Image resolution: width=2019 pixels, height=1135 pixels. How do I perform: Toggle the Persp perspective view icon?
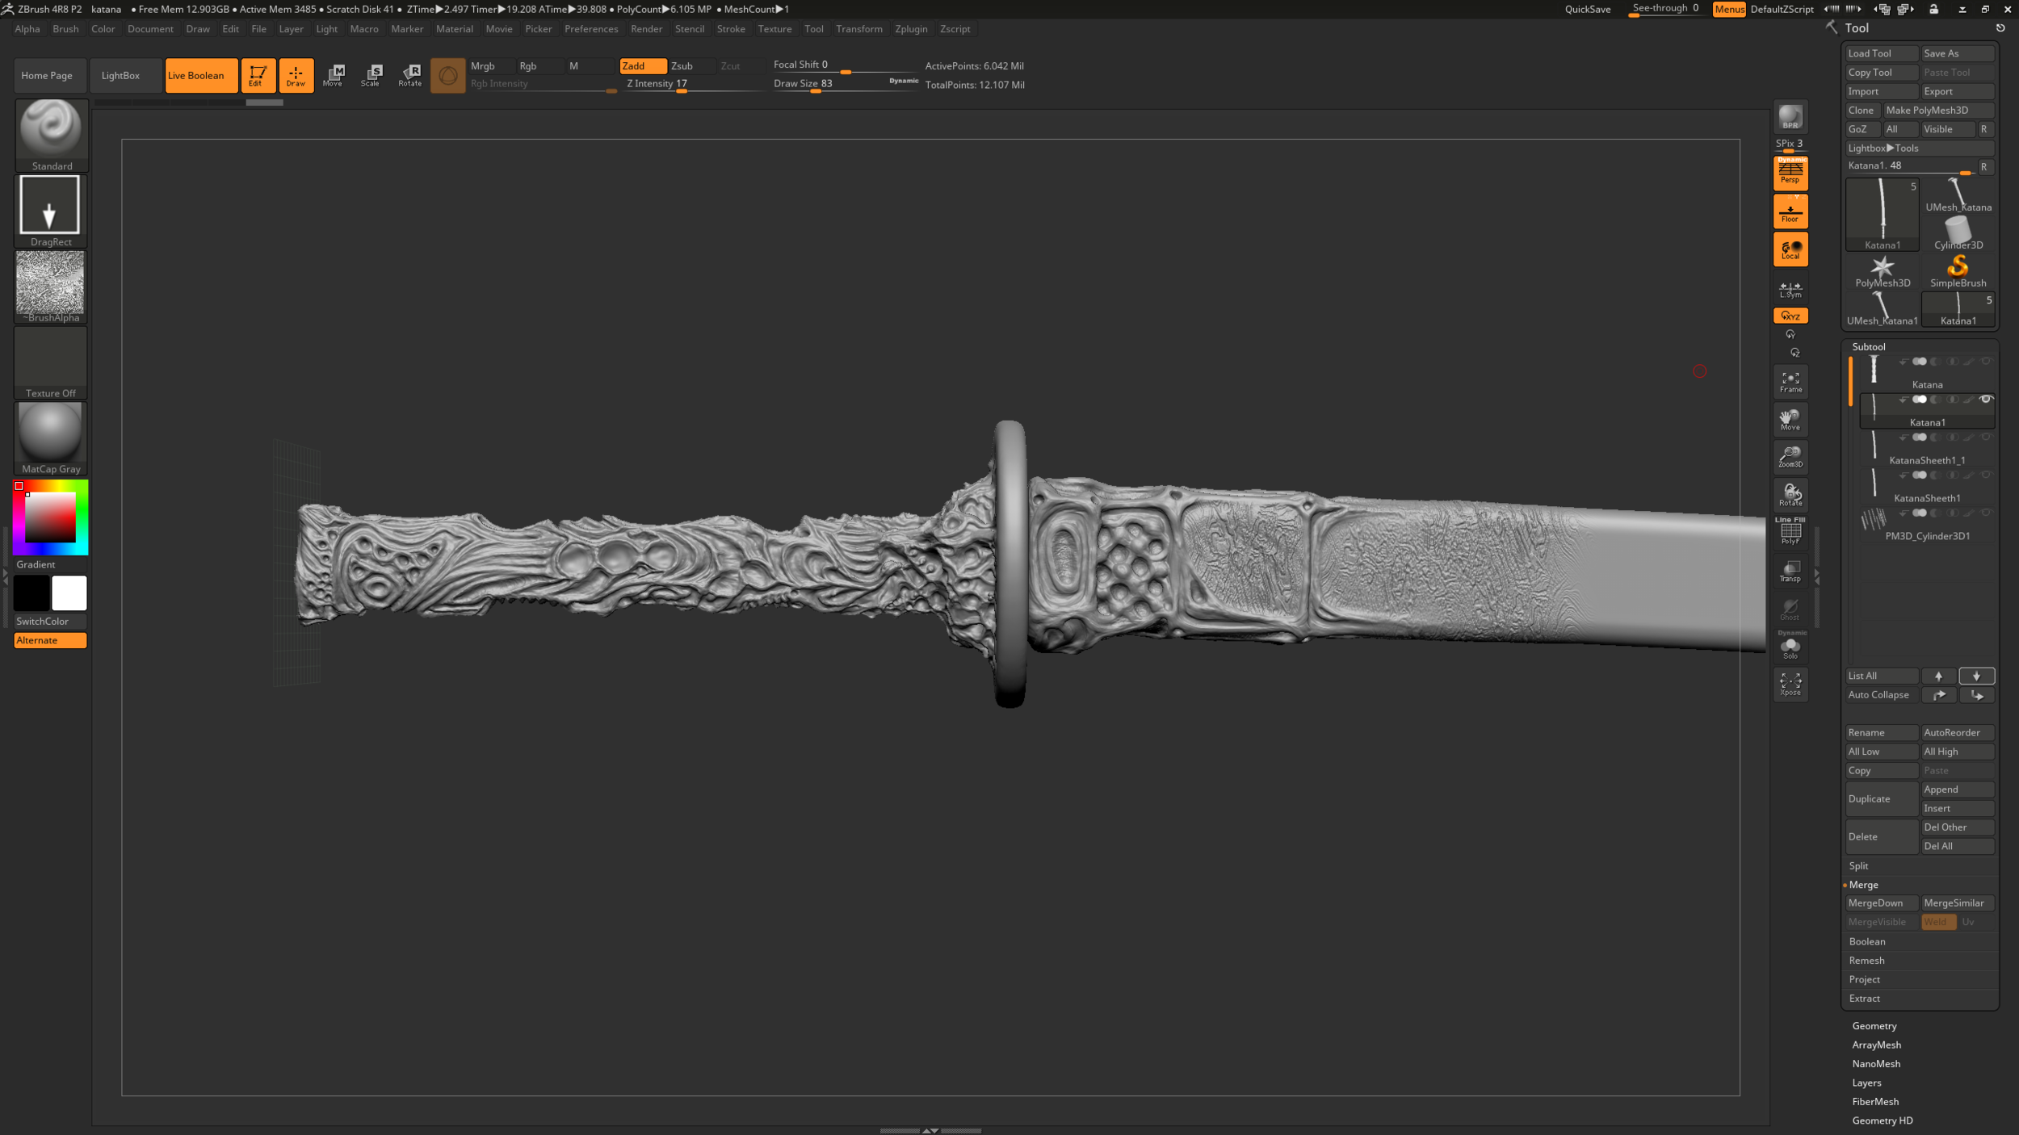tap(1790, 172)
